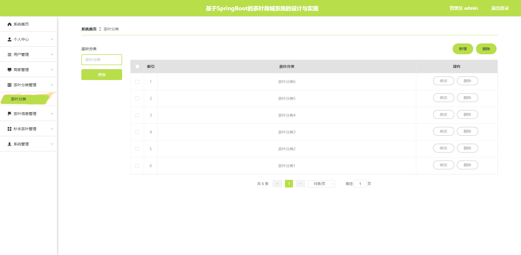Image resolution: width=521 pixels, height=255 pixels.
Task: Open the 系统首页 sidebar menu item
Action: click(28, 24)
